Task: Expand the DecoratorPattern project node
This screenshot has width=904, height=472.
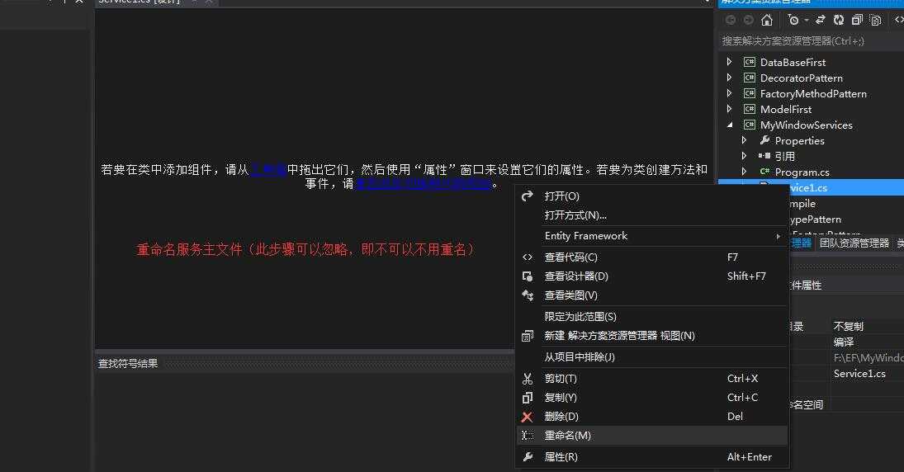Action: click(729, 78)
